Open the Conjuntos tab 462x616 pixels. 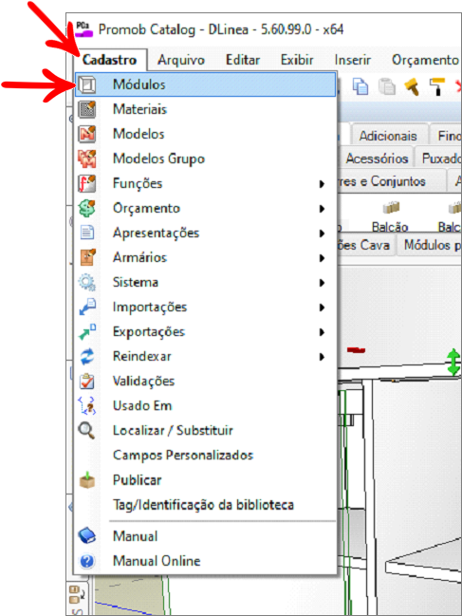click(x=391, y=181)
